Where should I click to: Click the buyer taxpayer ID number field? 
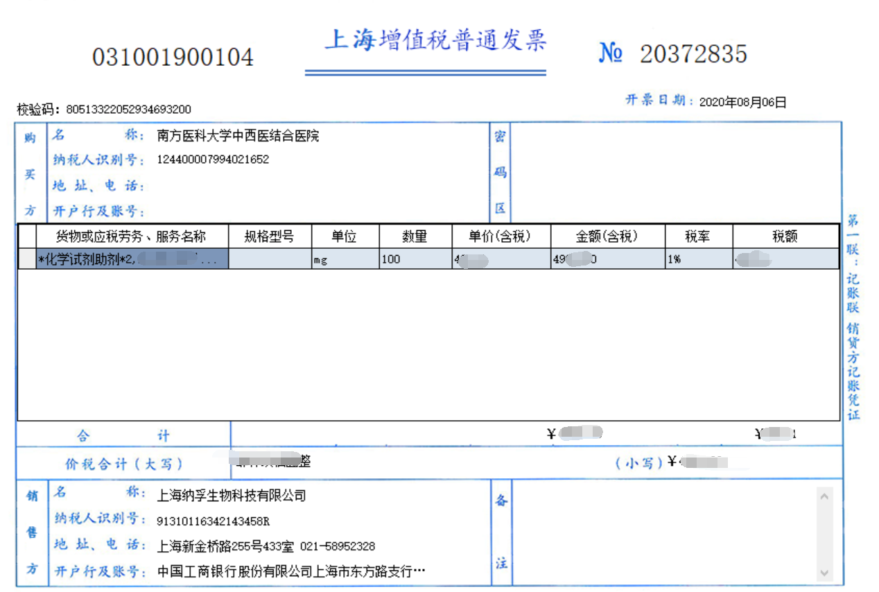point(213,159)
